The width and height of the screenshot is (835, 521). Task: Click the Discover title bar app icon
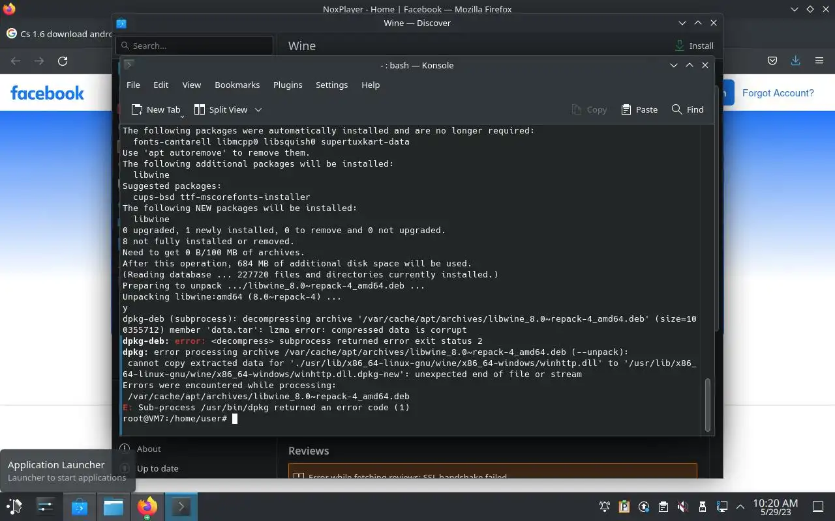(x=121, y=23)
